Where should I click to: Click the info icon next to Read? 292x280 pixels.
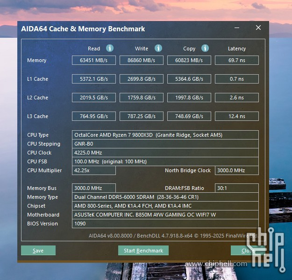click(110, 48)
